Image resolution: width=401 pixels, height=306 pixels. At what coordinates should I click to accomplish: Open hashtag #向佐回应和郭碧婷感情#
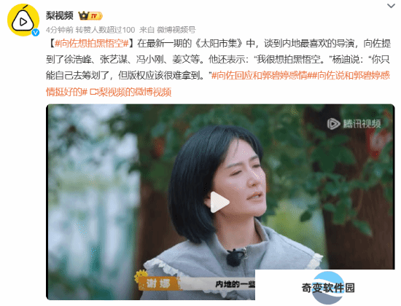(260, 76)
